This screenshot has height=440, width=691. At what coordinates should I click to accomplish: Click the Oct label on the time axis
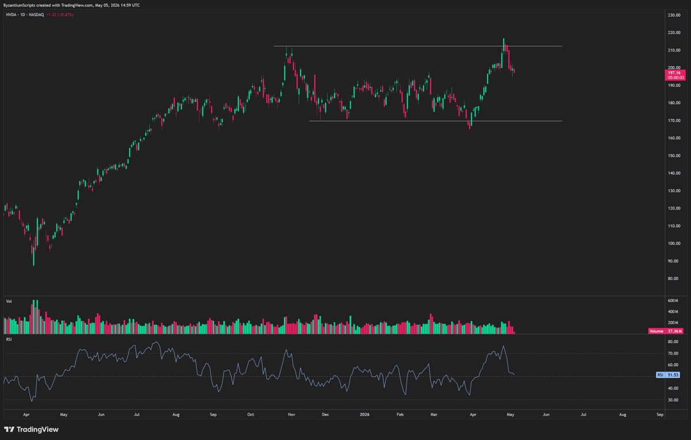click(250, 414)
